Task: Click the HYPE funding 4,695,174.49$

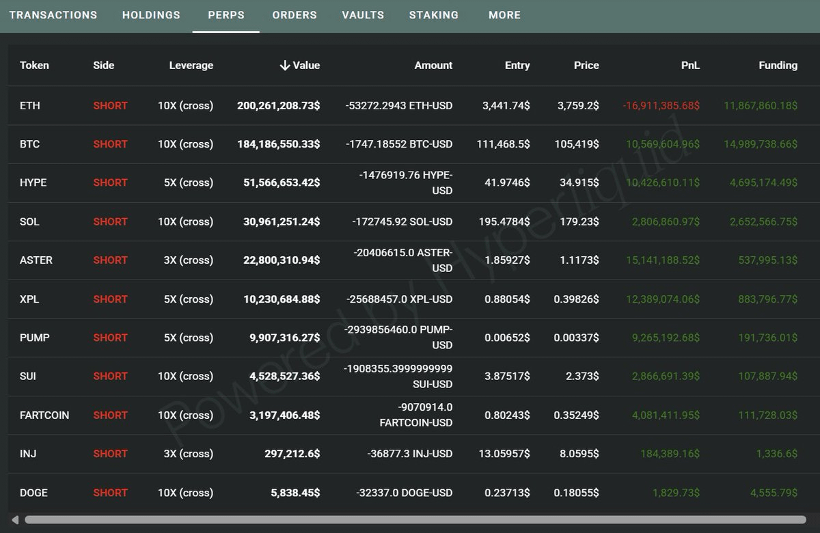Action: tap(764, 182)
